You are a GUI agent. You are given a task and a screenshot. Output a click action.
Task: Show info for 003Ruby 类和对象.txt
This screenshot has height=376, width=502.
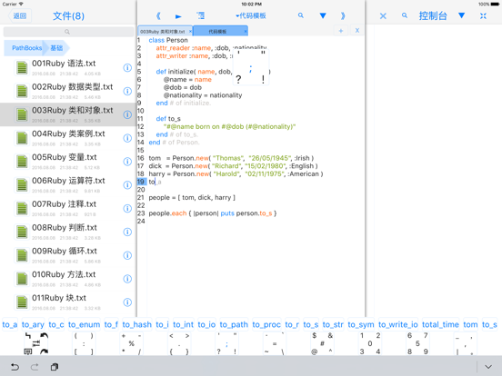[127, 114]
